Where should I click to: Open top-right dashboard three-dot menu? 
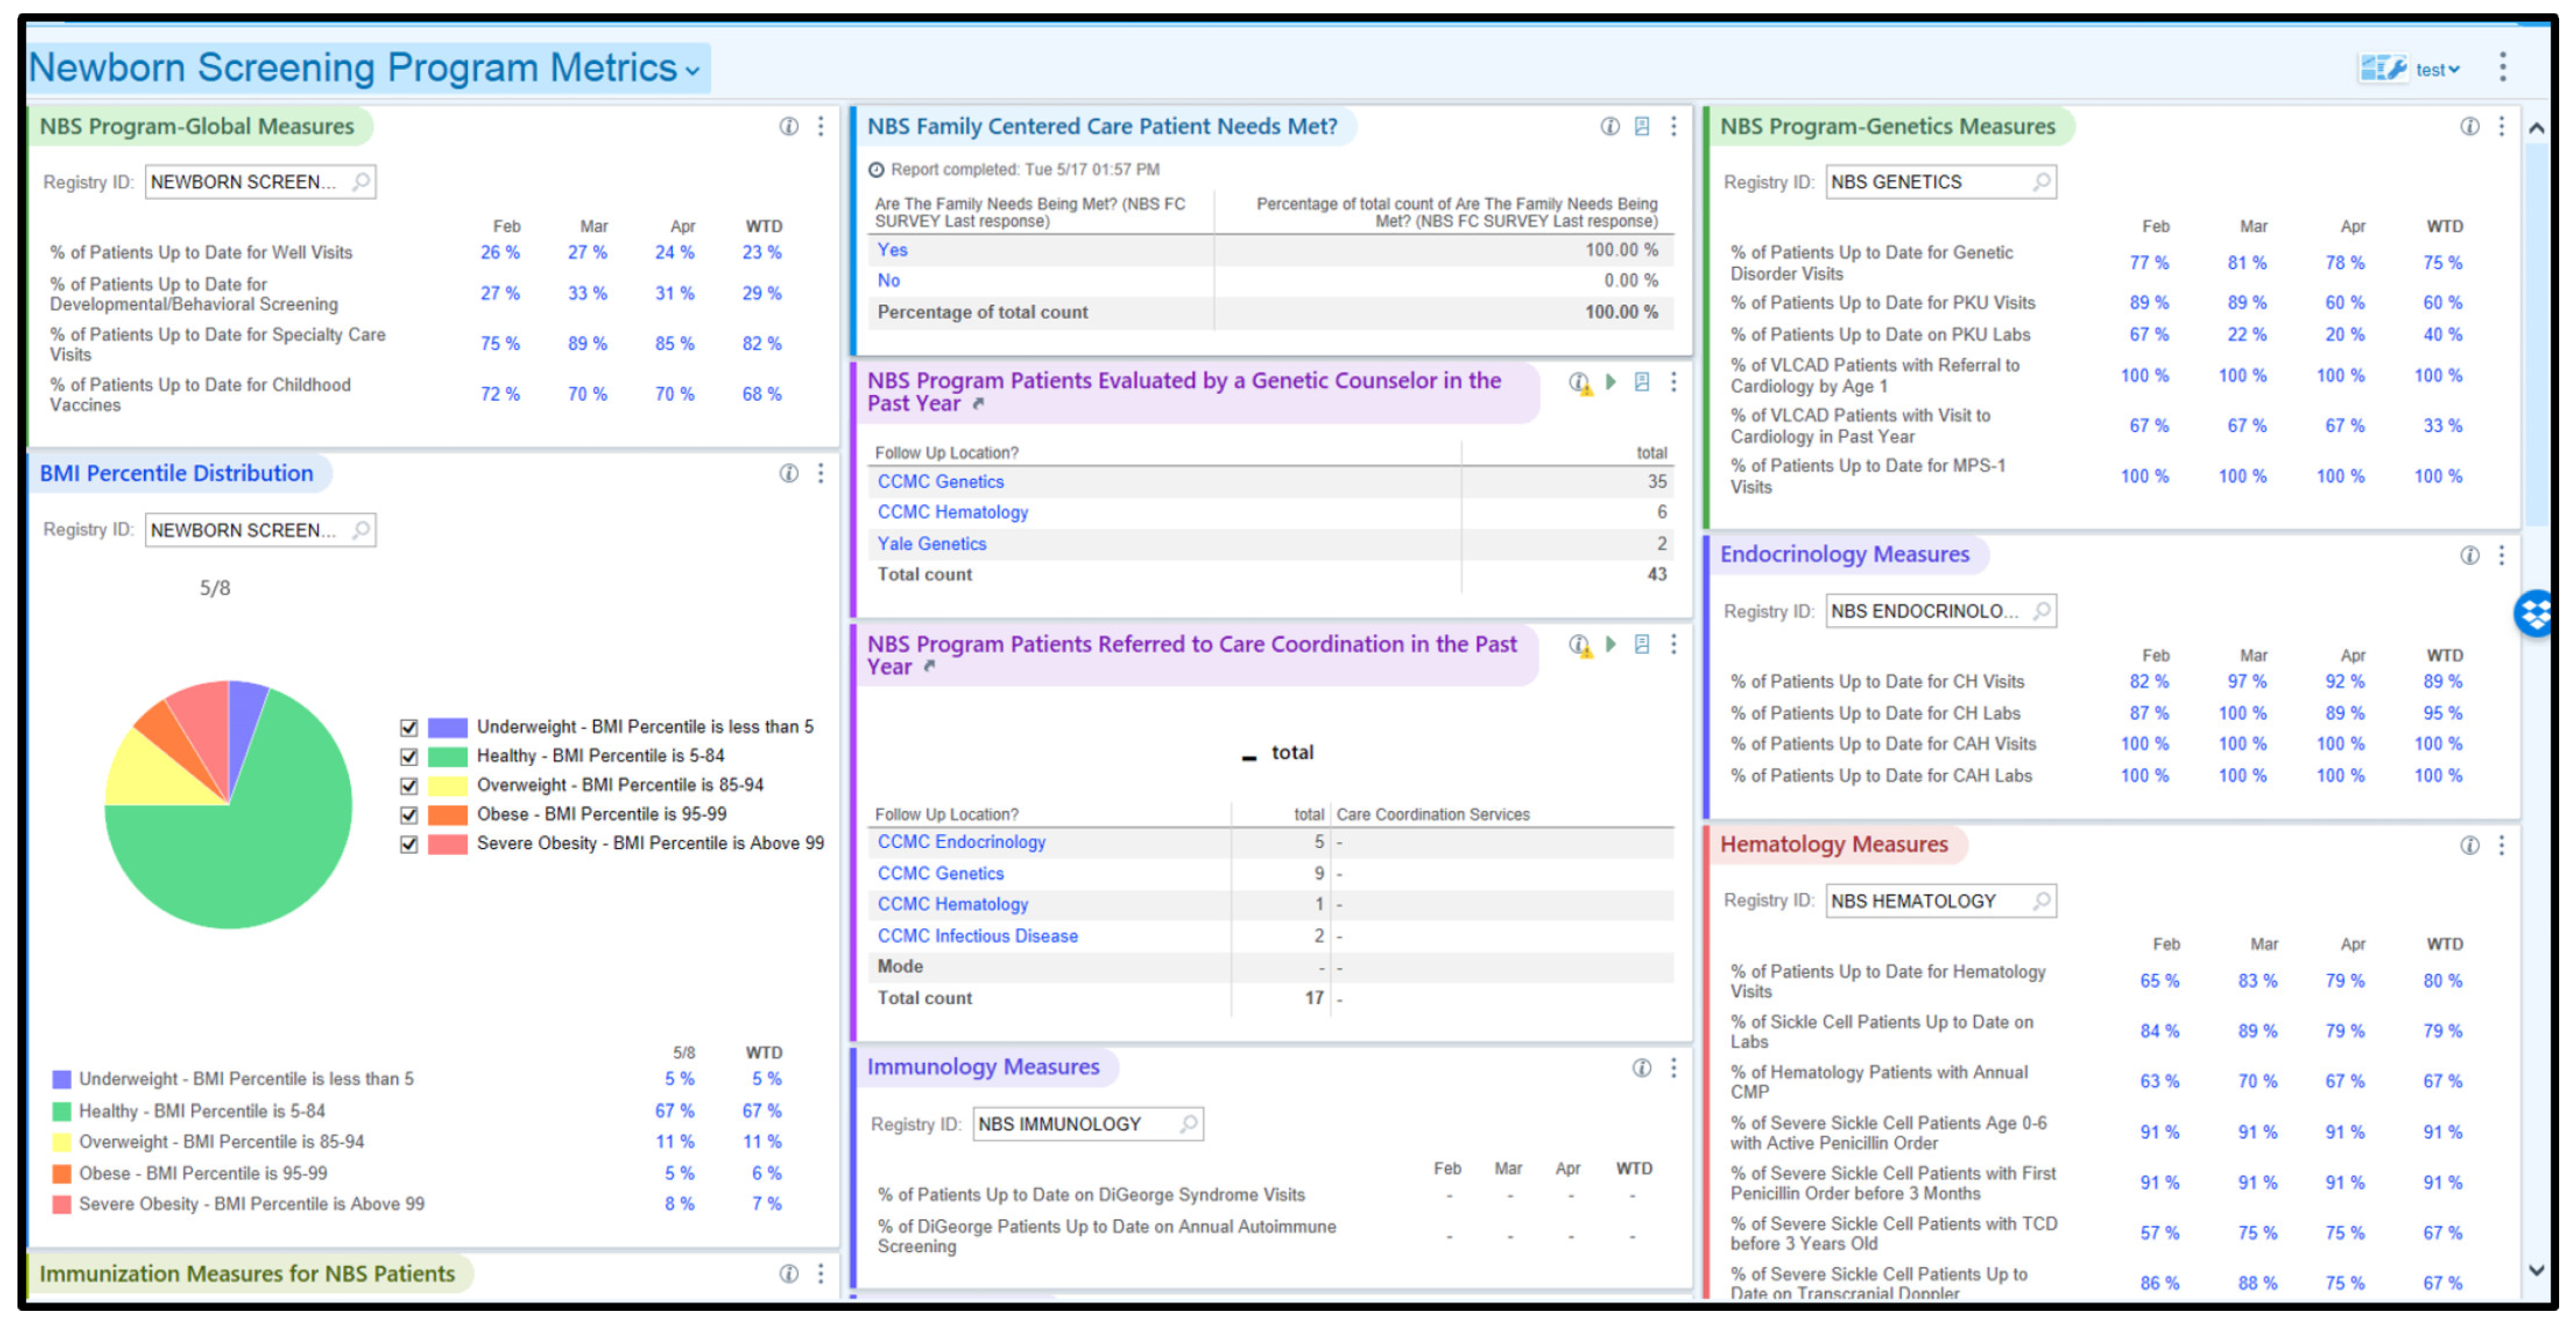coord(2503,68)
